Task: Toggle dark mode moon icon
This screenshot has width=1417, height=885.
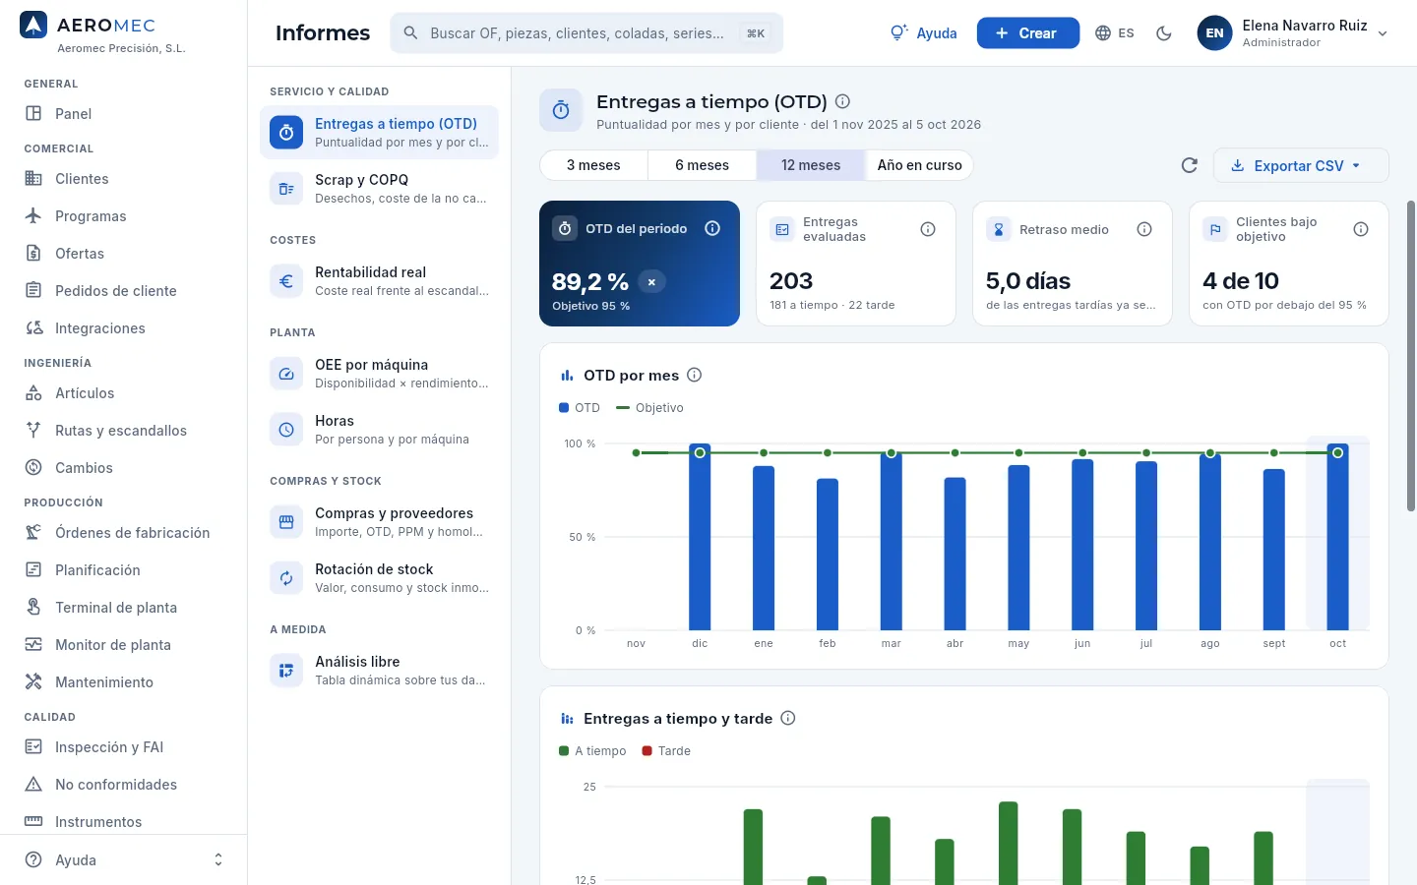Action: 1164,33
